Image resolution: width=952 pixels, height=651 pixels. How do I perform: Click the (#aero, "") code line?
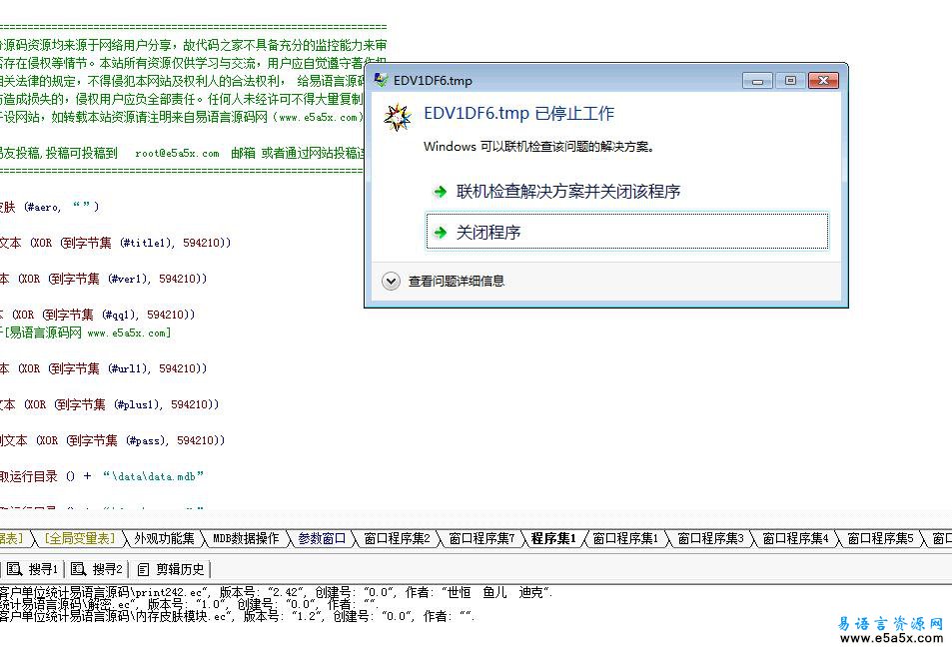pyautogui.click(x=50, y=207)
